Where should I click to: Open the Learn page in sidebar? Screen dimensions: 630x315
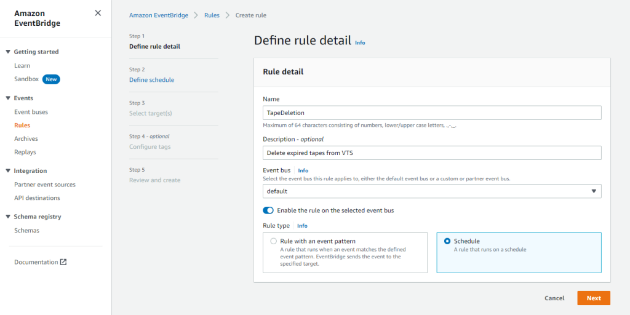pyautogui.click(x=22, y=65)
